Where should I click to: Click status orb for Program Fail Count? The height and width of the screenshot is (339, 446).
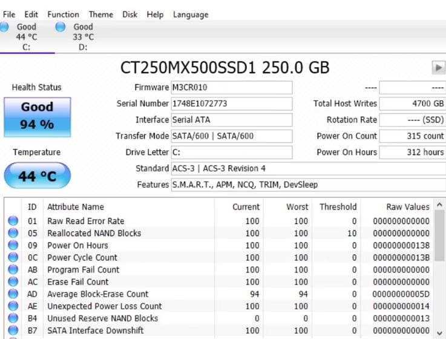(13, 269)
